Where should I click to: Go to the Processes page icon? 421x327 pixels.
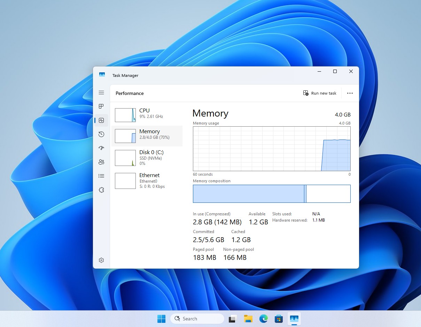click(101, 106)
